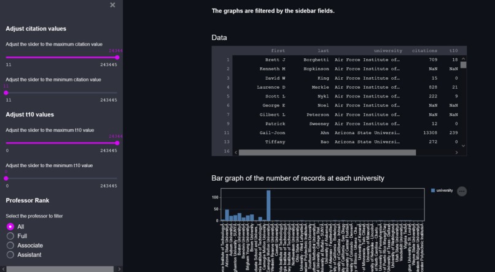The image size is (495, 272).
Task: Select the Full professor rank option
Action: 10,236
